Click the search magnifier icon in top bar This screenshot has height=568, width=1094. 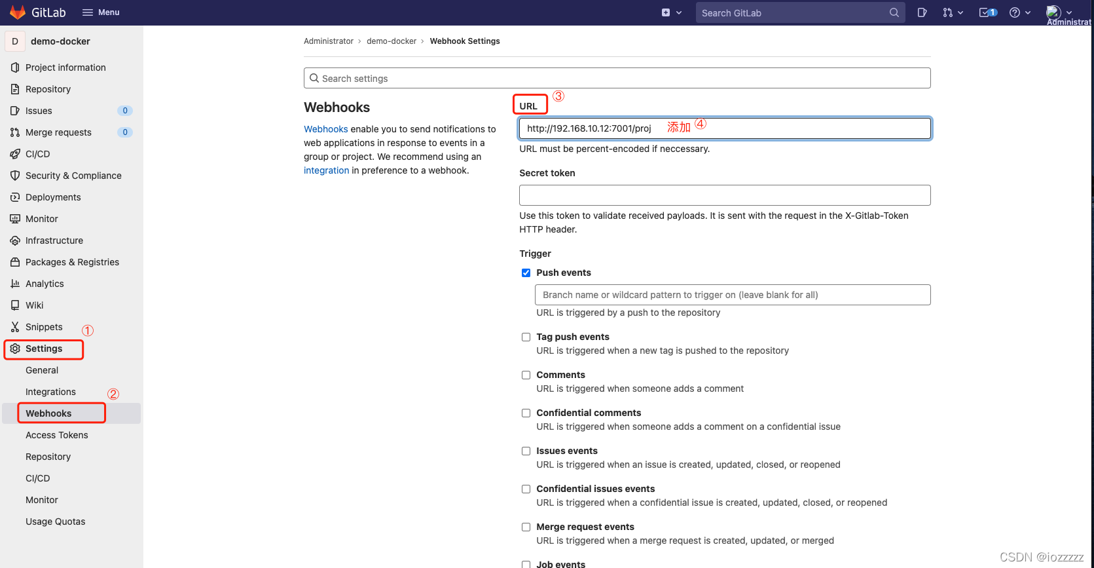[x=894, y=12]
